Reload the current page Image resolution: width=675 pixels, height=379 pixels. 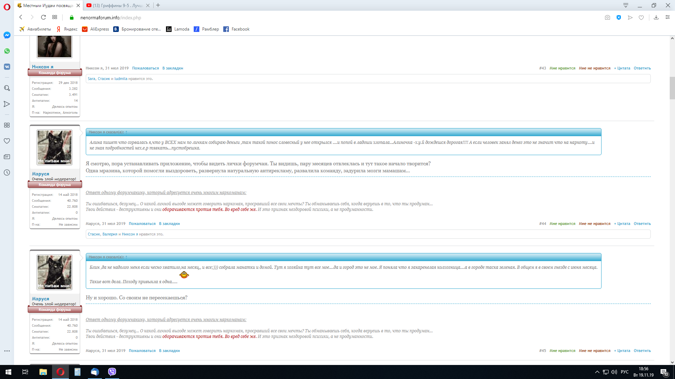point(43,17)
